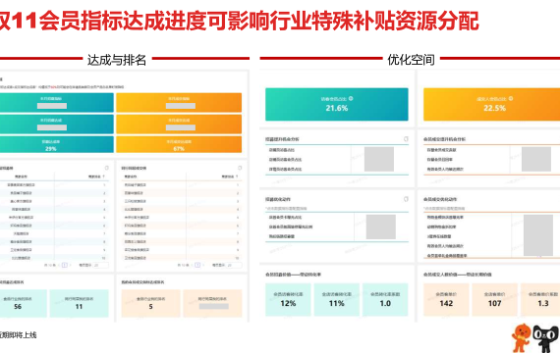Click the copy icon of the teal-underlined analysis panel above the 12% card
560x353 pixels.
(406, 139)
